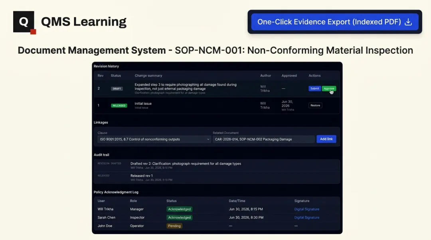Click the DRAFT status badge
The image size is (431, 240).
pyautogui.click(x=117, y=89)
